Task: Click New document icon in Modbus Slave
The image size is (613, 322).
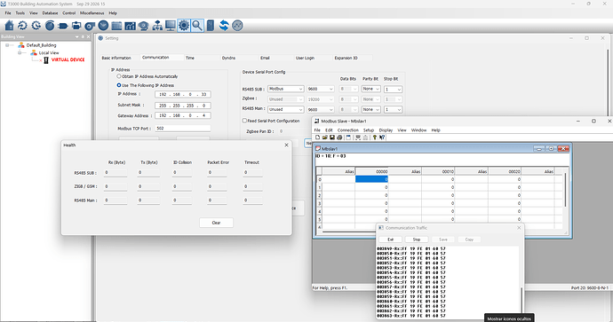Action: 317,137
